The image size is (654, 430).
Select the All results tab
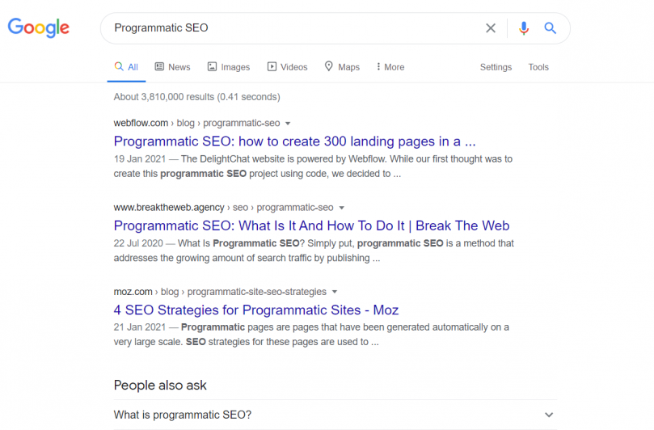point(126,67)
